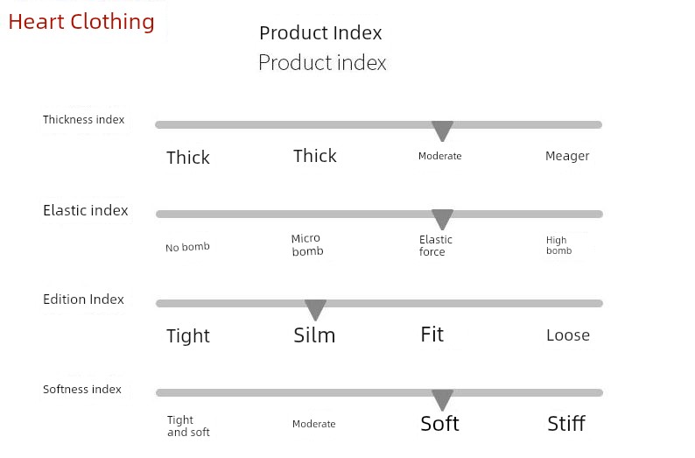Image resolution: width=695 pixels, height=458 pixels.
Task: Click the Soft softness label
Action: point(439,424)
